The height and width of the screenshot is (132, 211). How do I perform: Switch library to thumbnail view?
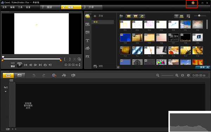pos(181,16)
